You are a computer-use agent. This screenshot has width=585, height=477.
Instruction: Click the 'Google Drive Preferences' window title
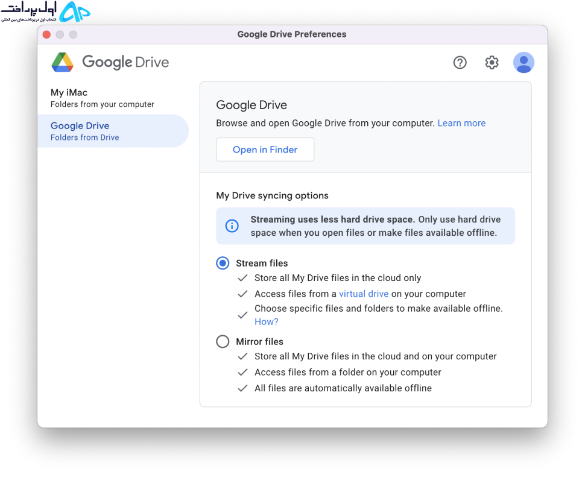292,34
